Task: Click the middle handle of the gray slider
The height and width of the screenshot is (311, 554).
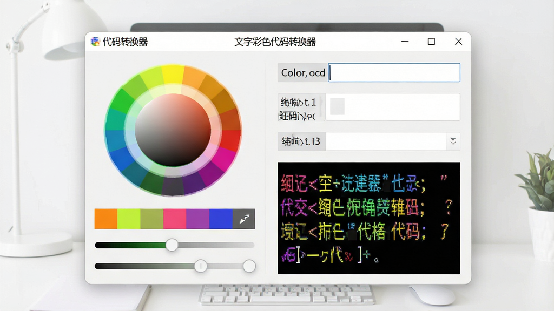Action: point(200,266)
